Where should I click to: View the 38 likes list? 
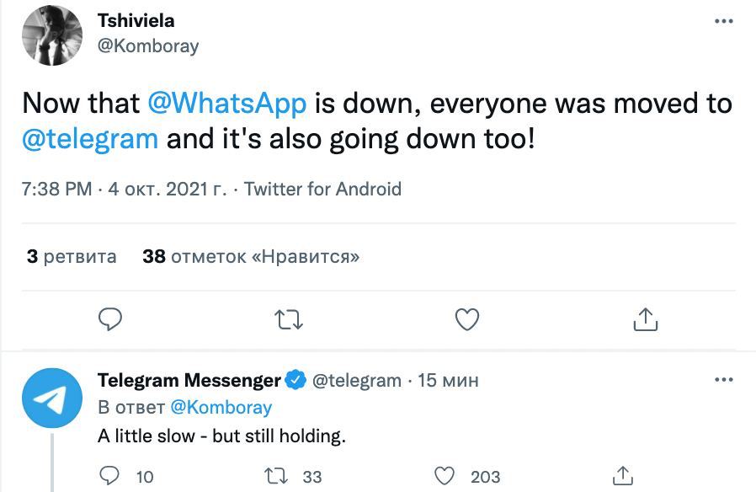coord(251,257)
